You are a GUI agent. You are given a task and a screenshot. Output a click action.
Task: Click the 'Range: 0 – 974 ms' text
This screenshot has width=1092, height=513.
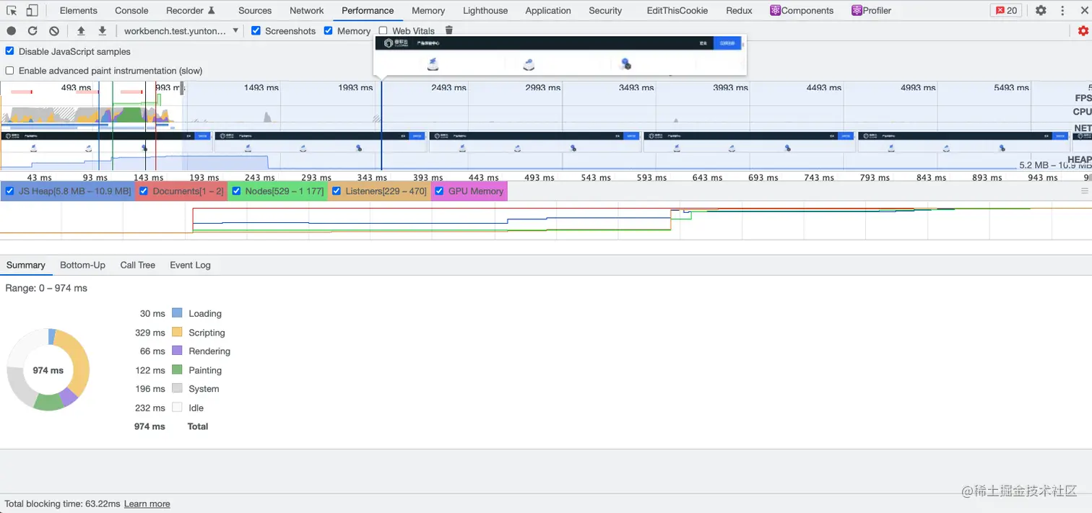pos(46,288)
